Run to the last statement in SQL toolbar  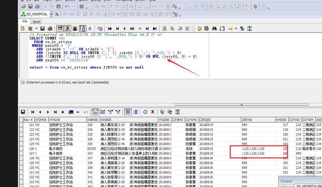point(155,29)
